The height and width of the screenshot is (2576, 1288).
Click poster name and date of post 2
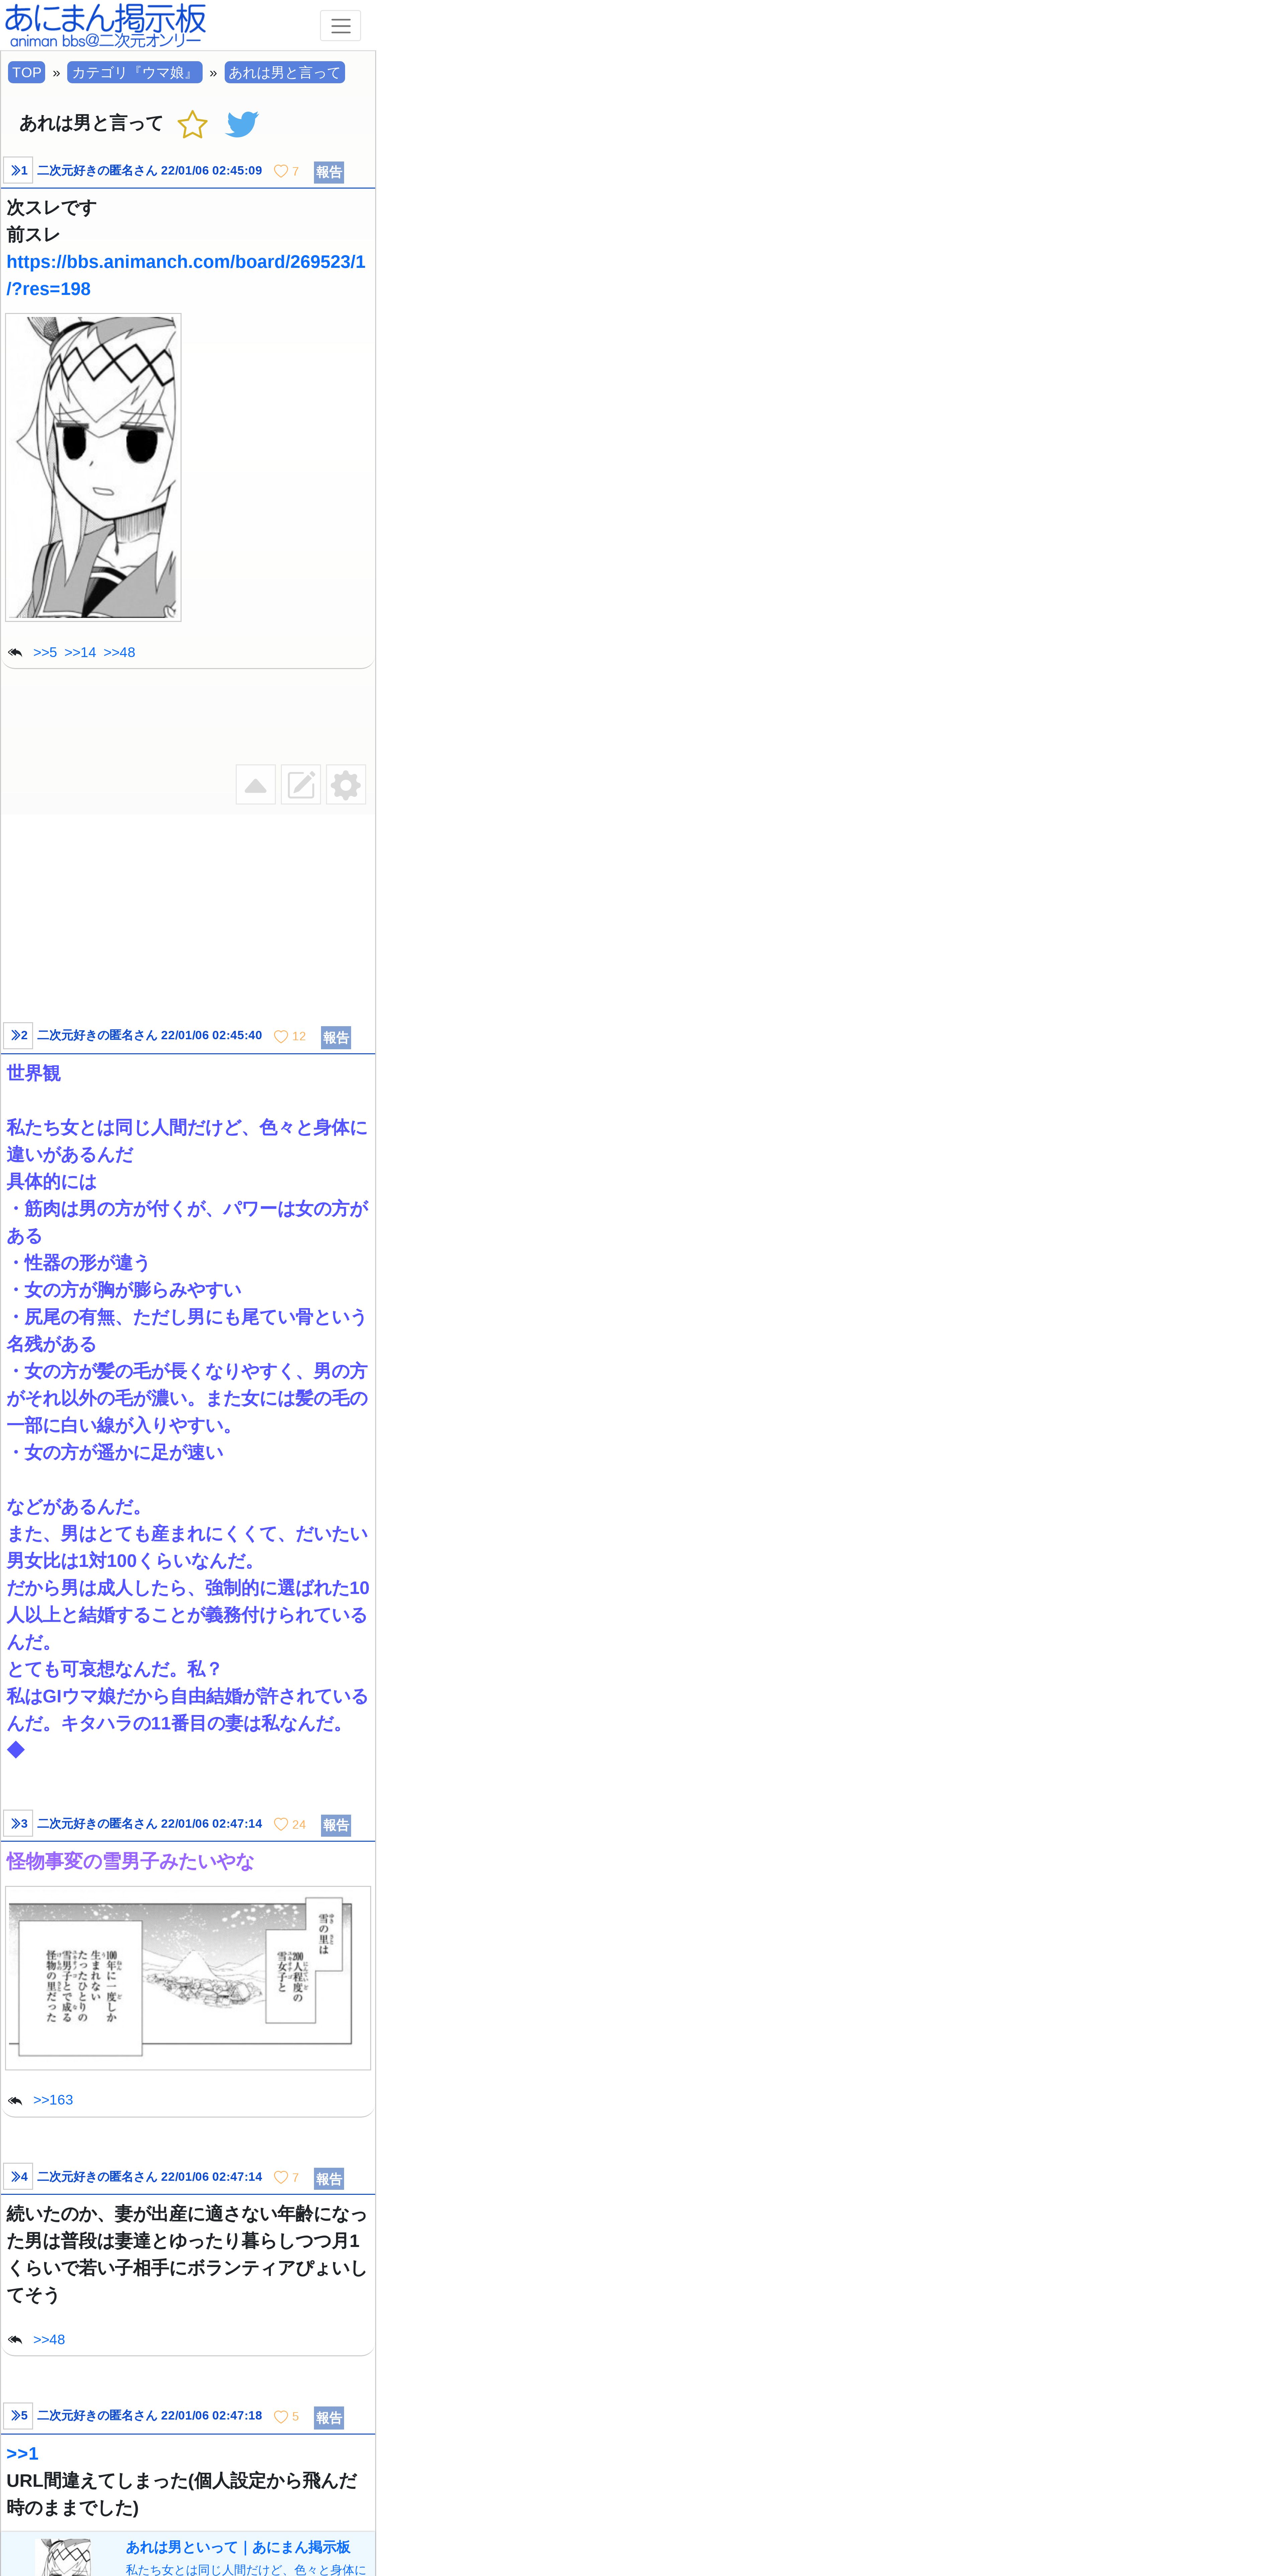(x=150, y=1035)
